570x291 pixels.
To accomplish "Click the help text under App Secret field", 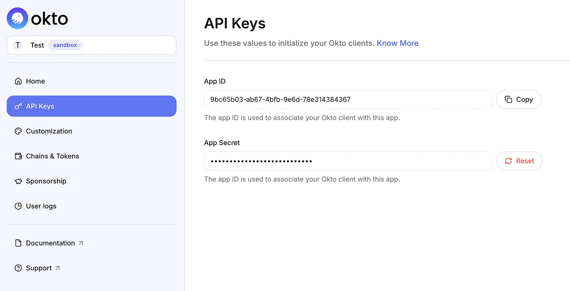I will point(302,179).
